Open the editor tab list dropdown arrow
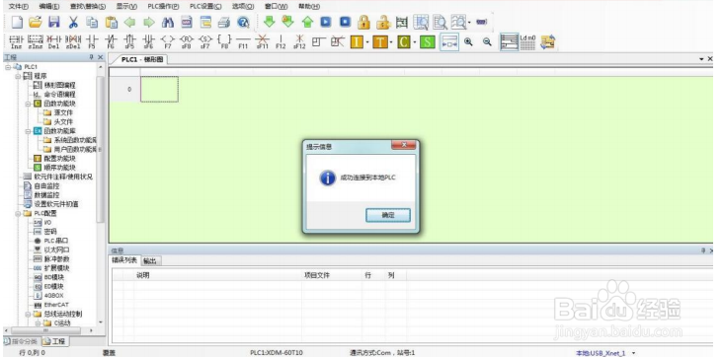This screenshot has height=357, width=723. [702, 59]
